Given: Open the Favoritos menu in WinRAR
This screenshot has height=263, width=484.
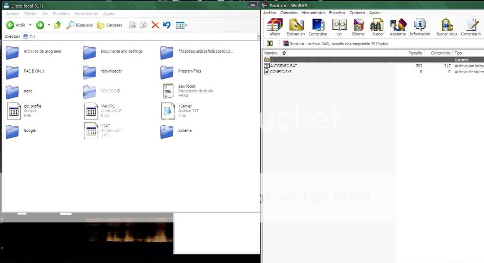Looking at the screenshot, I should (337, 13).
